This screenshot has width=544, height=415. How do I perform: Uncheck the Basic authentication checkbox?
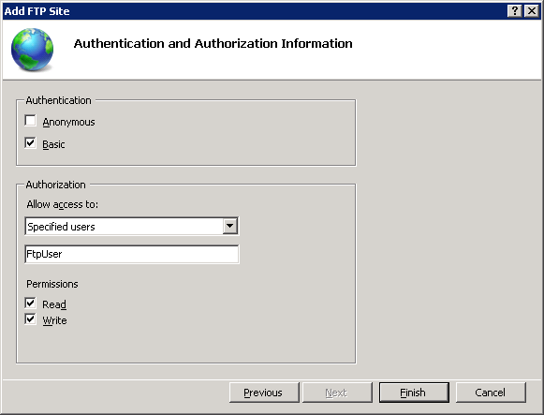31,143
